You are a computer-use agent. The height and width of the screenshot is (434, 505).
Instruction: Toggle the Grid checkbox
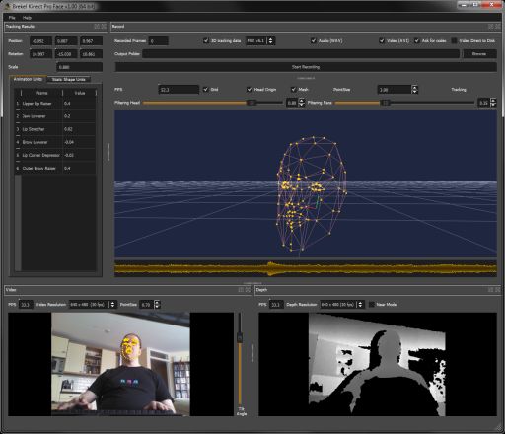point(205,89)
